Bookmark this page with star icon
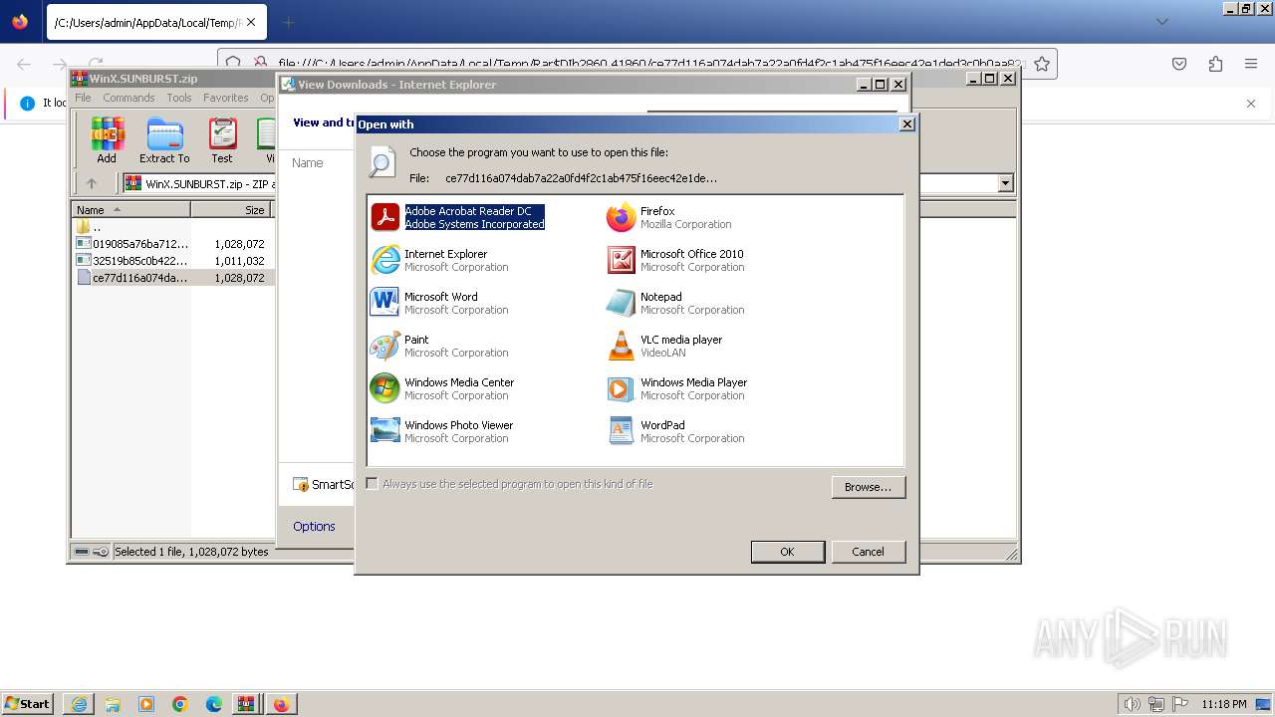 tap(1042, 64)
